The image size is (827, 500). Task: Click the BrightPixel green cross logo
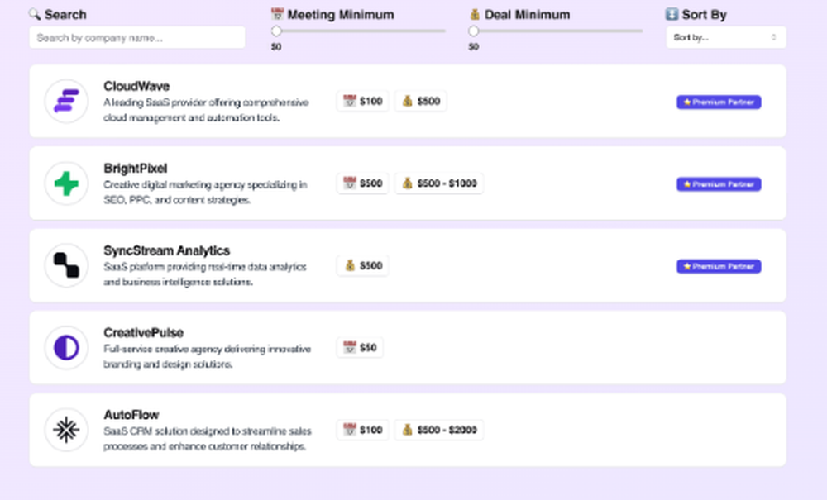[x=66, y=183]
